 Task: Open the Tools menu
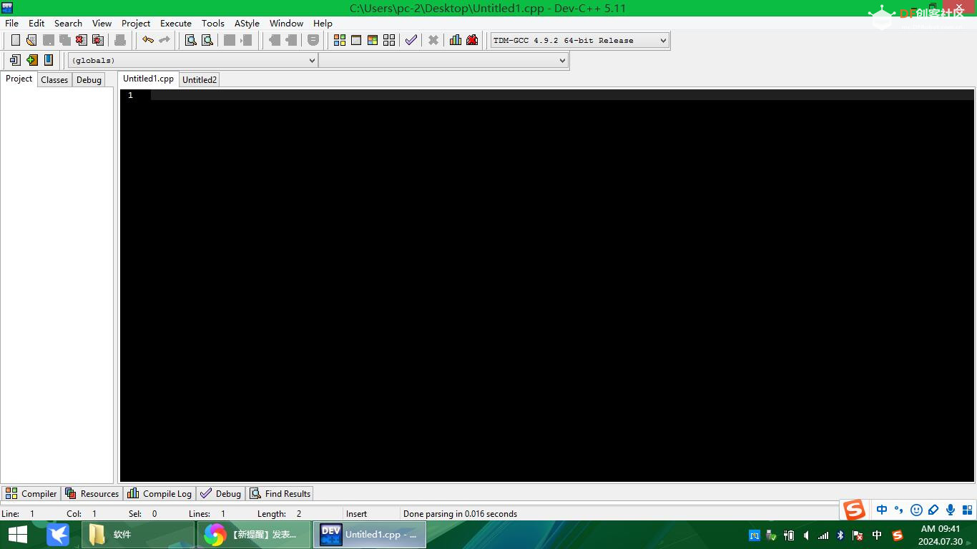213,23
